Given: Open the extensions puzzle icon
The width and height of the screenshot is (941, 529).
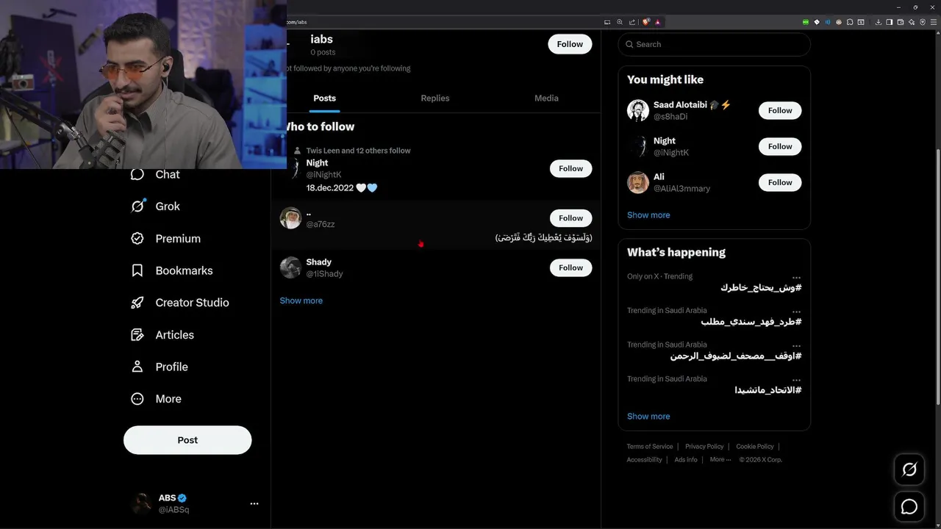Looking at the screenshot, I should point(850,22).
